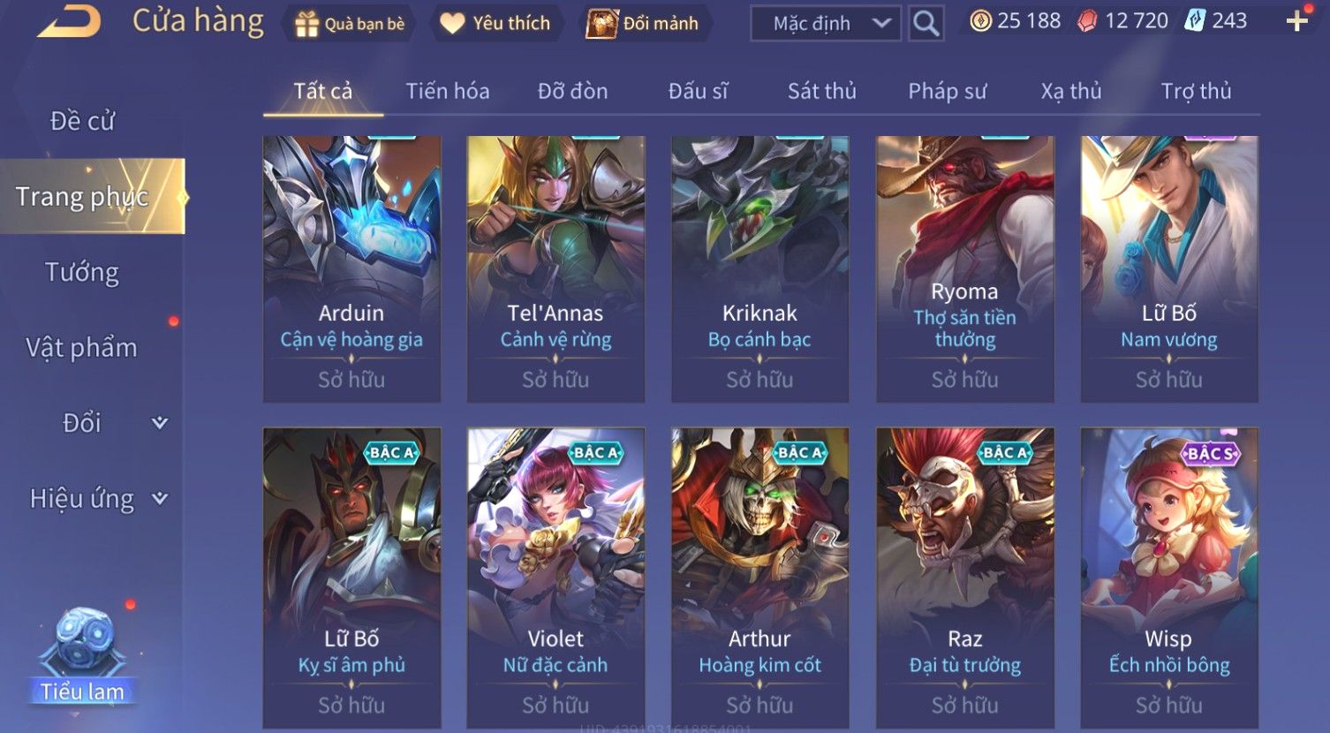Open Yêu thích heart favorites
Screen dimensions: 1330x733
click(495, 24)
